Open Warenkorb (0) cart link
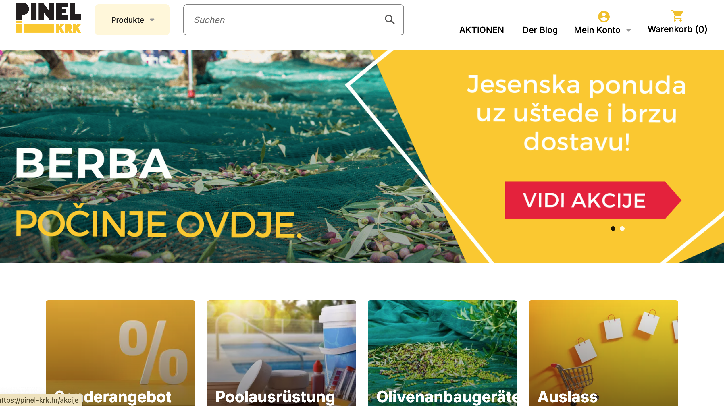This screenshot has height=406, width=724. click(677, 29)
